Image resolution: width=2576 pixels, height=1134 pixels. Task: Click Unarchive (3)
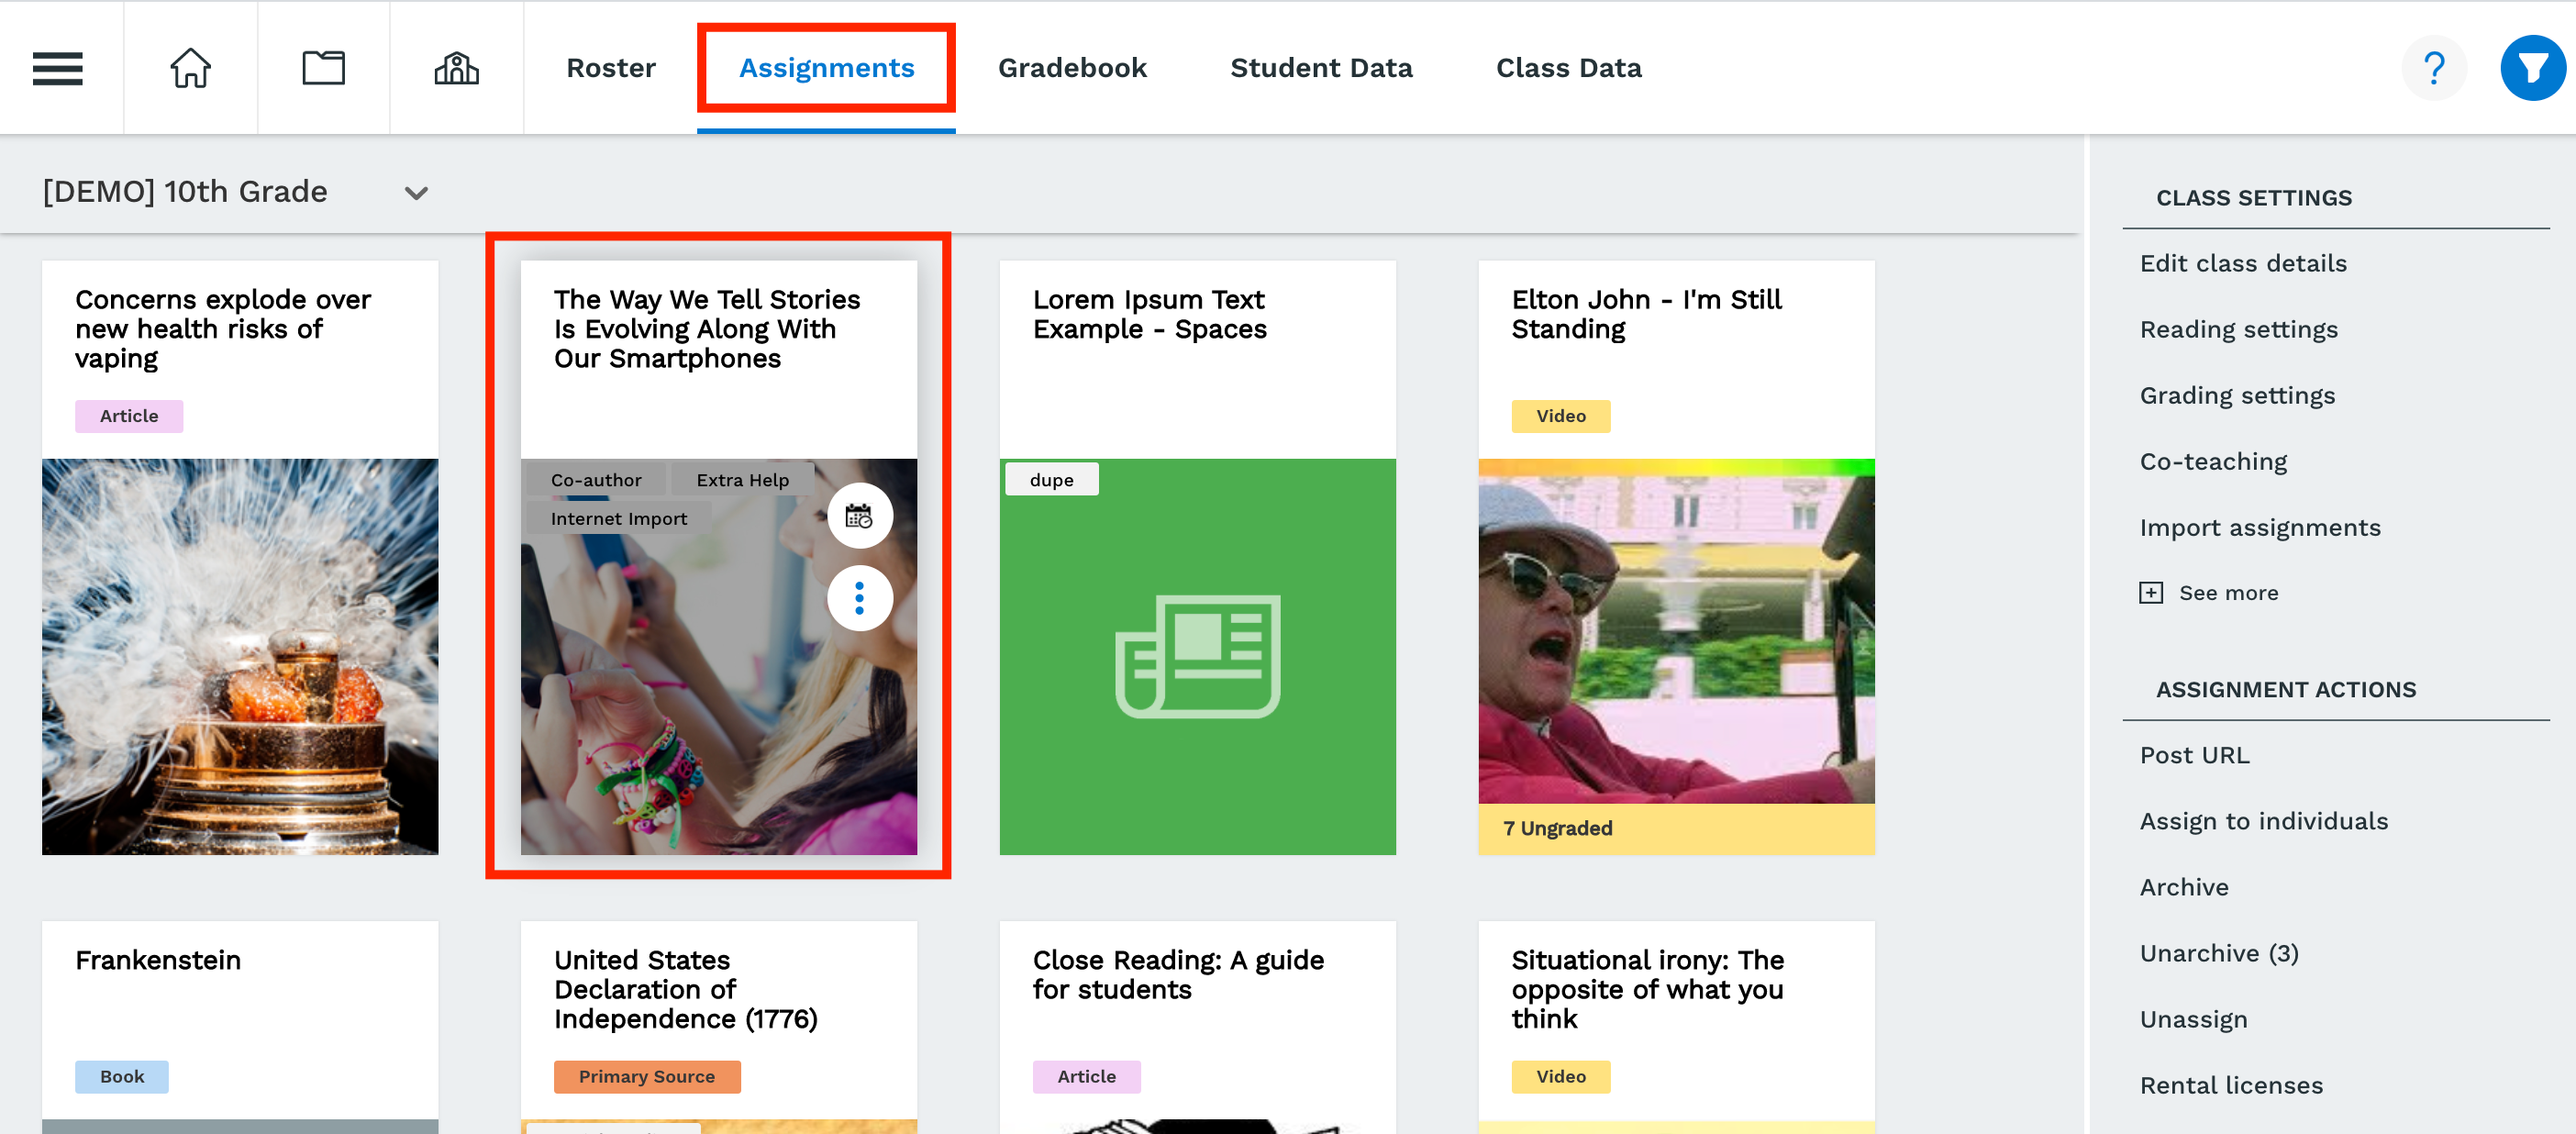[x=2218, y=953]
